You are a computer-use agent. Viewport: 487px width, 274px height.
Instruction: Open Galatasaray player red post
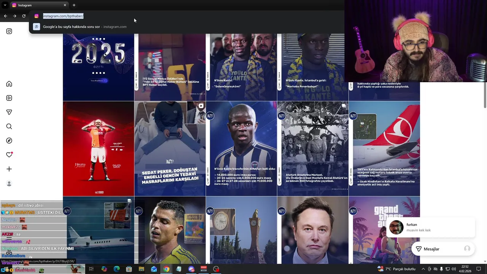(x=98, y=148)
